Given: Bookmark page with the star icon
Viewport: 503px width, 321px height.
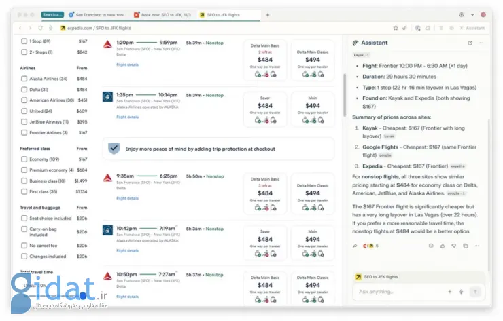Looking at the screenshot, I should [395, 28].
